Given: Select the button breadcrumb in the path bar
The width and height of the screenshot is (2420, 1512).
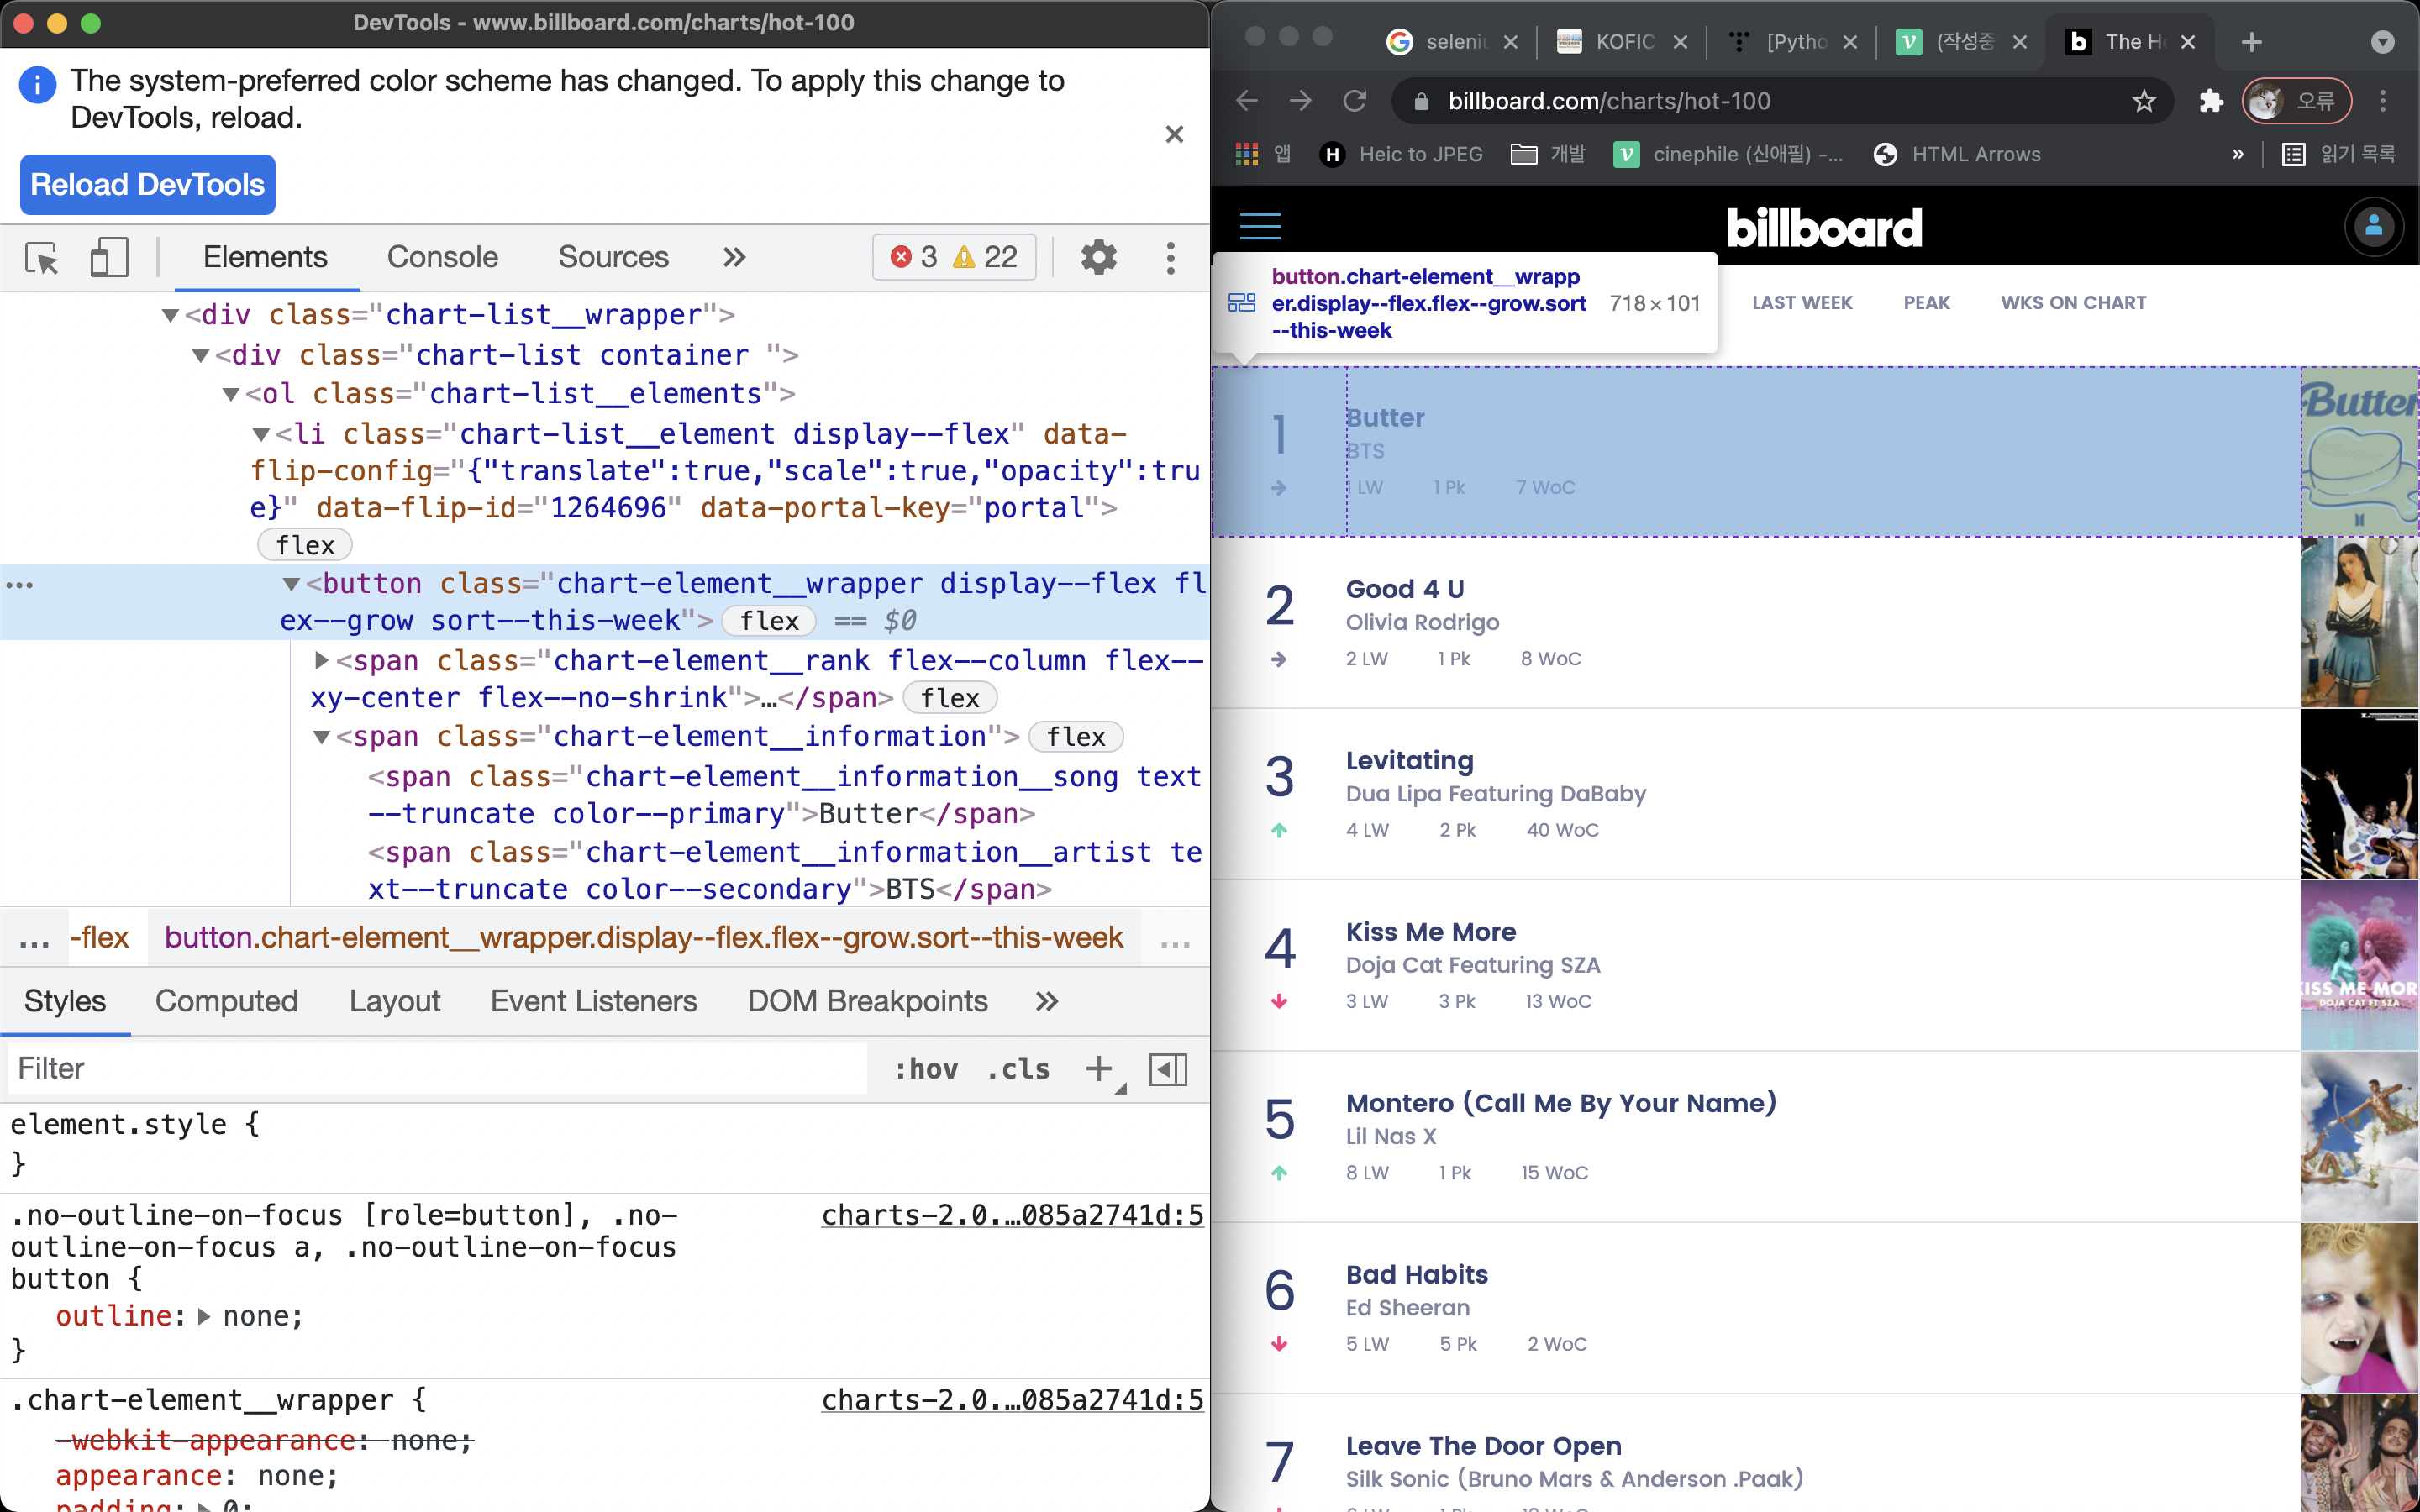Looking at the screenshot, I should click(644, 938).
